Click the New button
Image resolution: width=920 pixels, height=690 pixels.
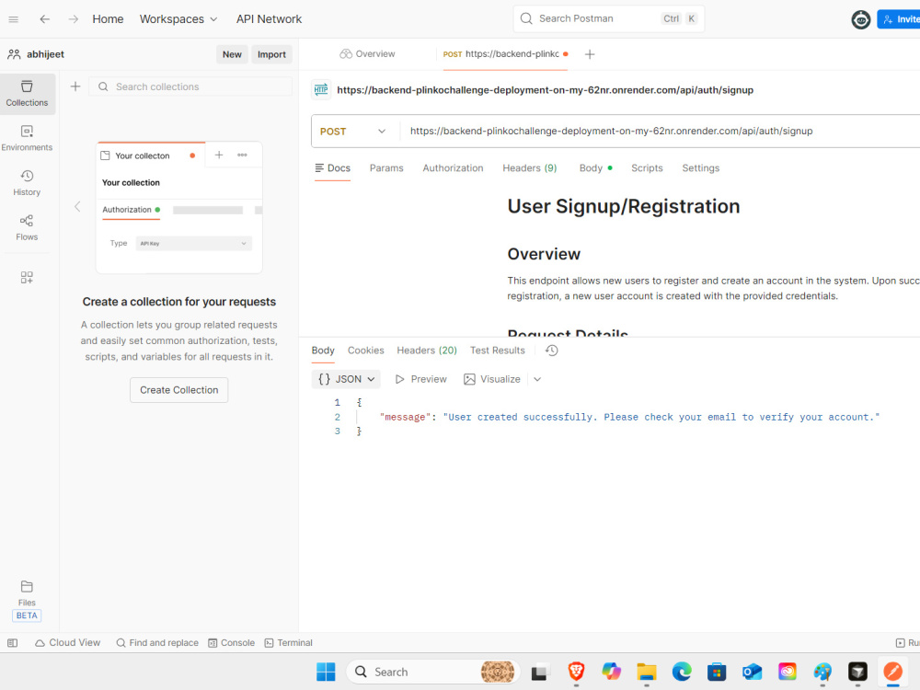[232, 54]
